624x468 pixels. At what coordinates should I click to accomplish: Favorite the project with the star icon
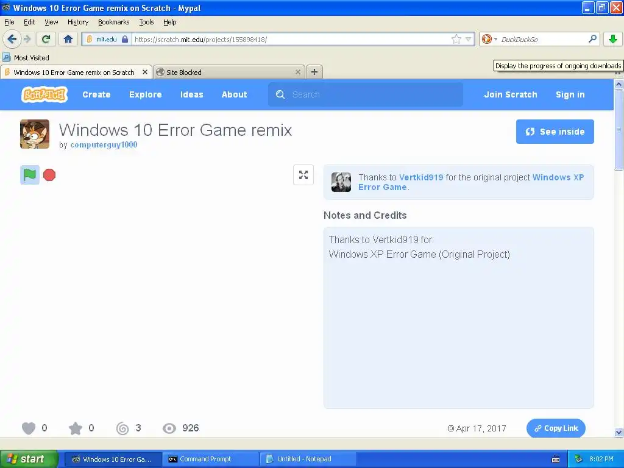tap(75, 428)
